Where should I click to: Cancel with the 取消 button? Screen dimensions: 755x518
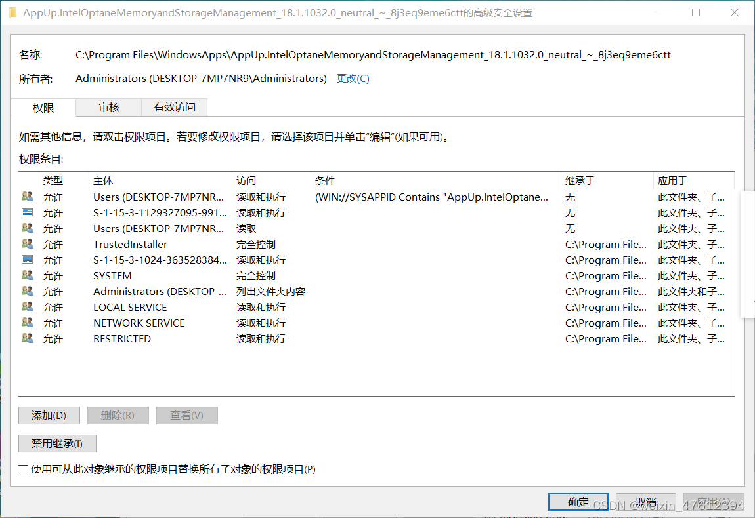[646, 502]
